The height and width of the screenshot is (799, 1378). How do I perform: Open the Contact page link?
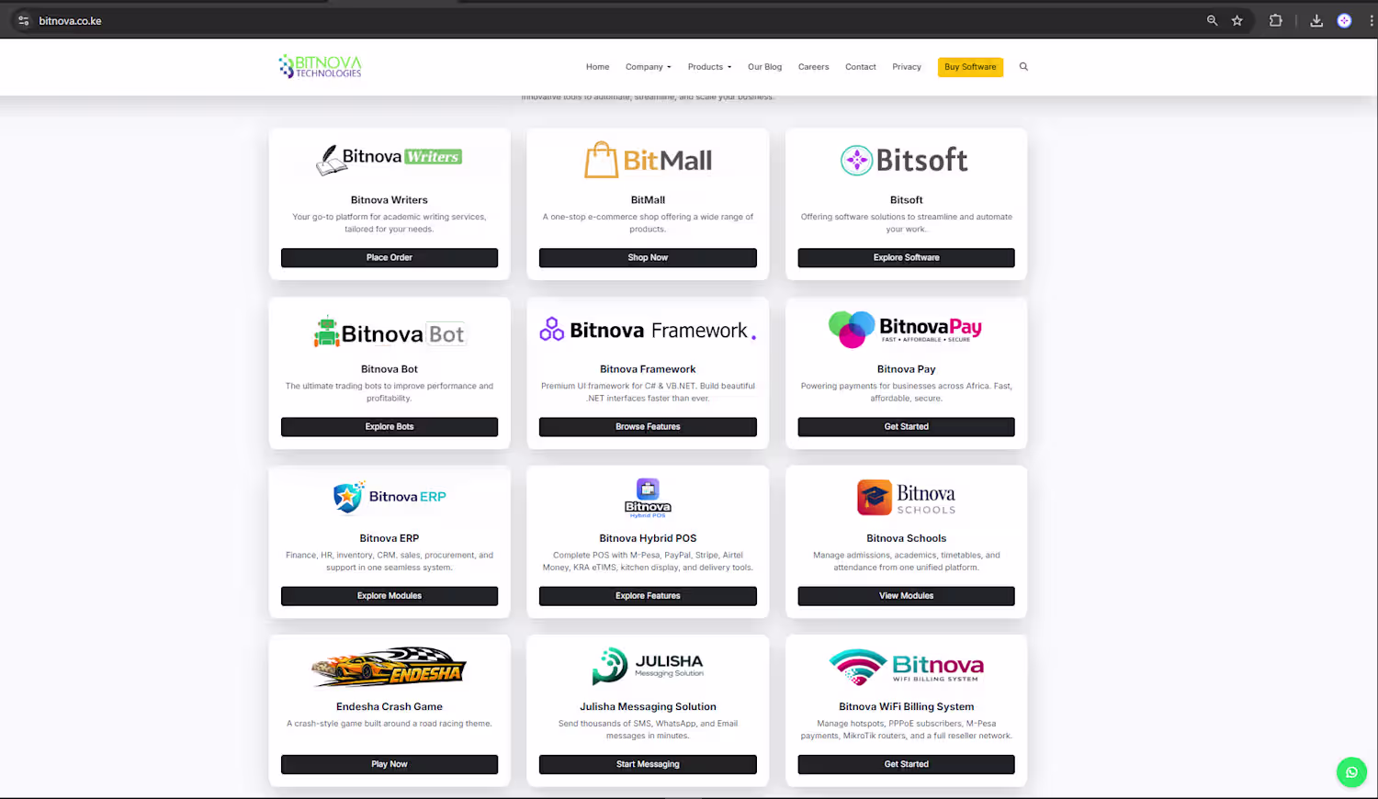[x=861, y=67]
